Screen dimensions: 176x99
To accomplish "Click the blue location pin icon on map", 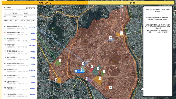I will pos(76,71).
